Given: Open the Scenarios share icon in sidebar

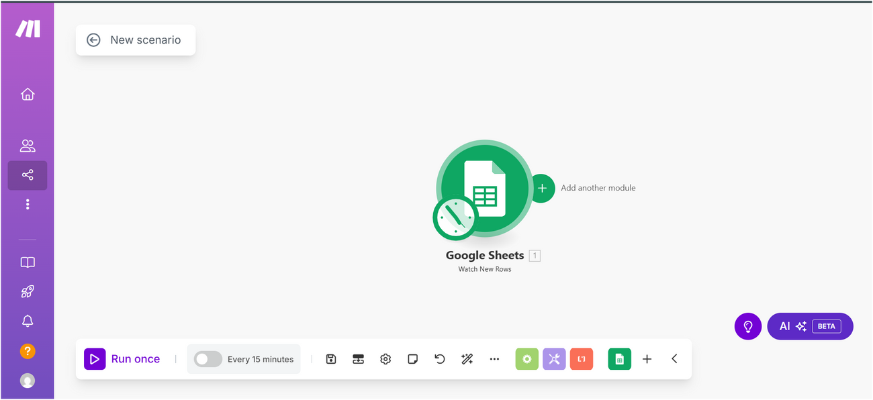Looking at the screenshot, I should [28, 175].
